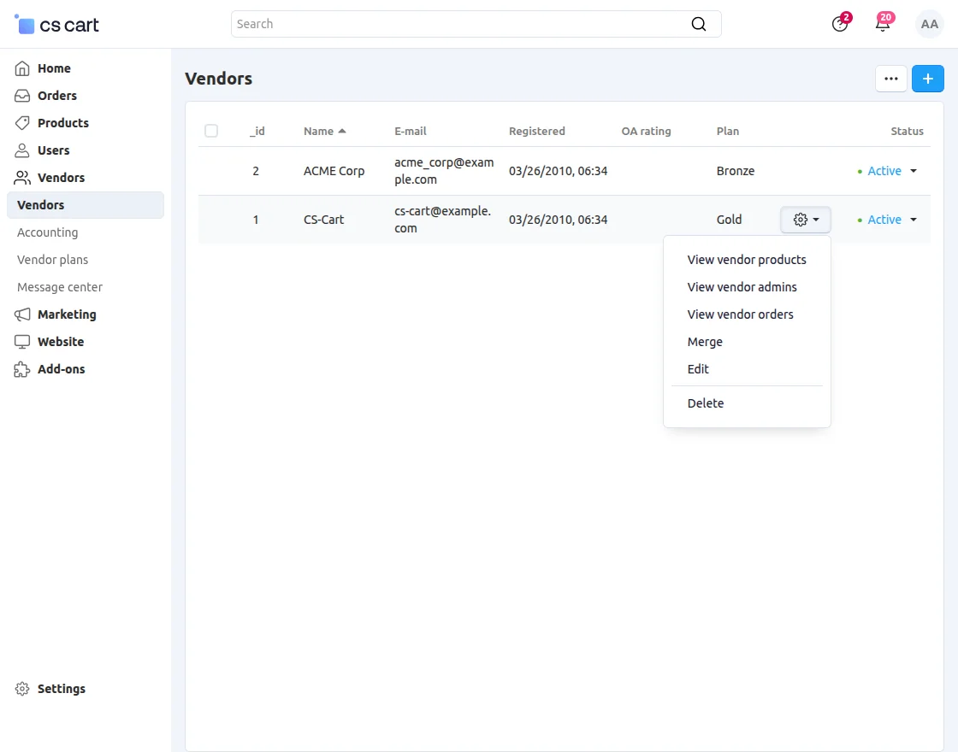958x752 pixels.
Task: Click the blue add vendor plus button
Action: point(927,79)
